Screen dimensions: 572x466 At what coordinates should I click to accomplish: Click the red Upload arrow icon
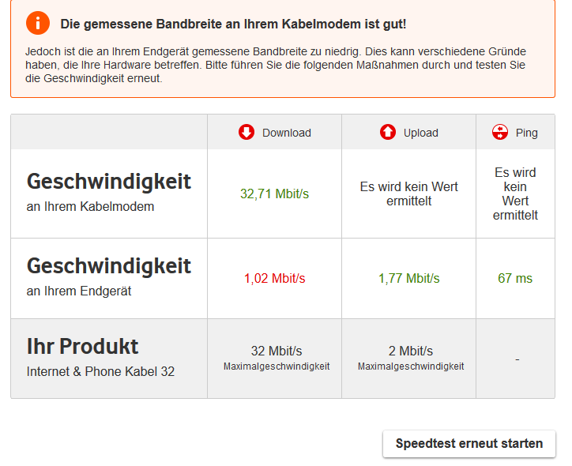(388, 132)
